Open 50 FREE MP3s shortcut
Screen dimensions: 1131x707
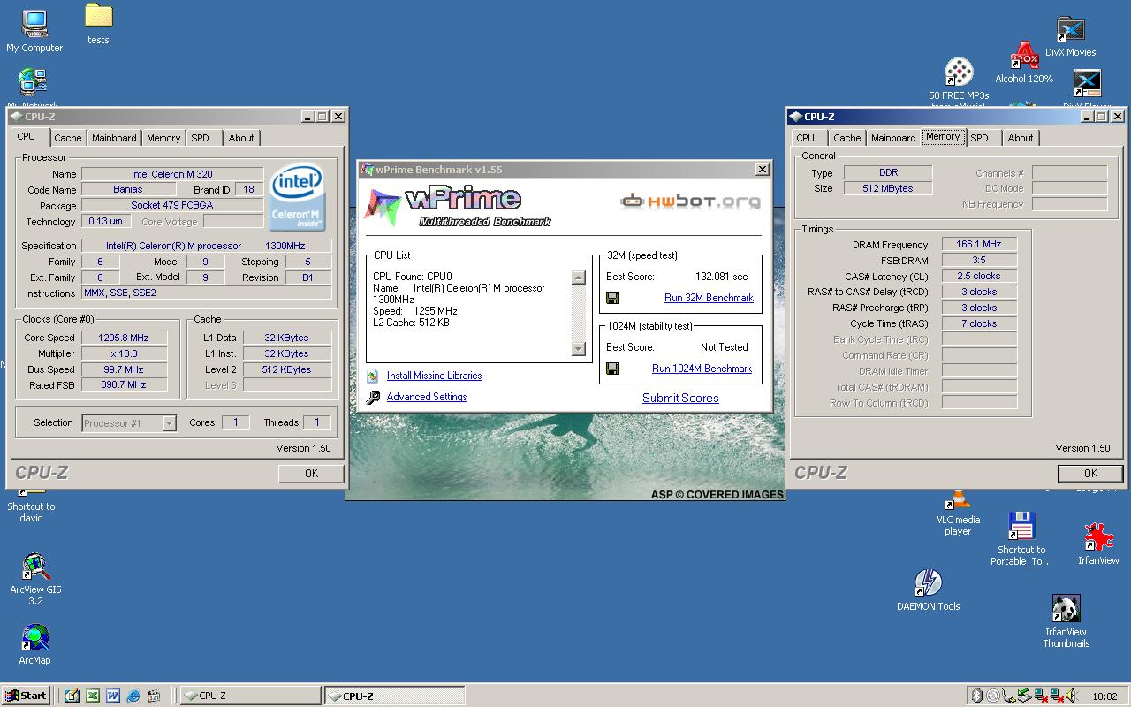[x=959, y=81]
